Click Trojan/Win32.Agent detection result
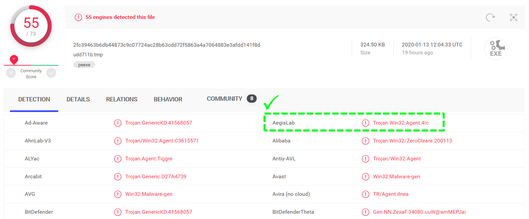Screen dimensions: 529x219 point(397,159)
